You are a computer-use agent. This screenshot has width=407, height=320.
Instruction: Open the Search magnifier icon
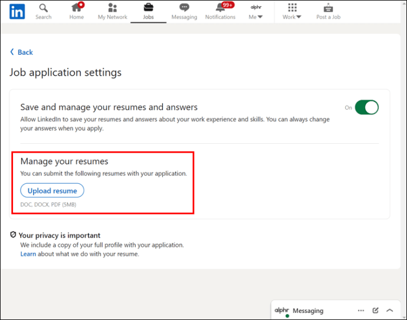point(43,8)
